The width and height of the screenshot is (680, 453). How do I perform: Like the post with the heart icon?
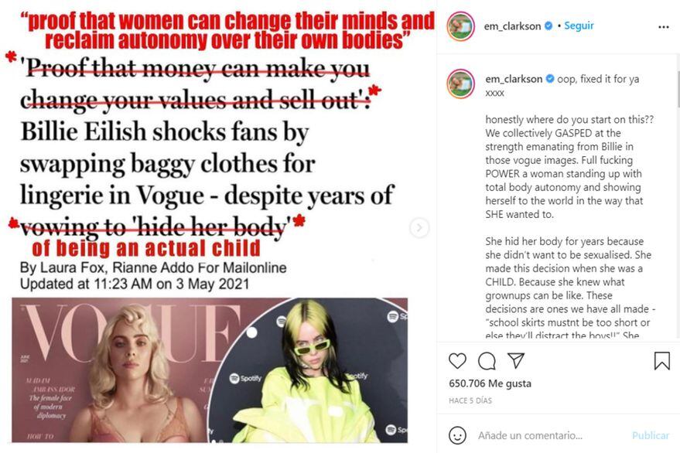(457, 361)
